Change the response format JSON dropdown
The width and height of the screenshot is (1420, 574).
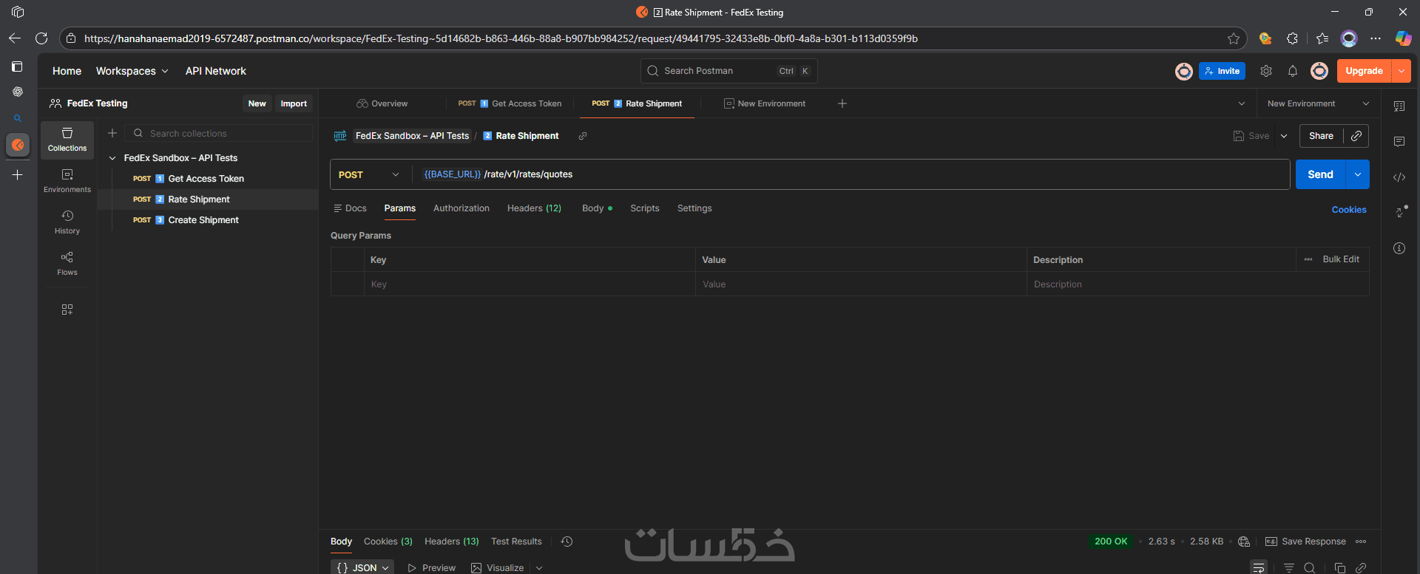[x=362, y=567]
